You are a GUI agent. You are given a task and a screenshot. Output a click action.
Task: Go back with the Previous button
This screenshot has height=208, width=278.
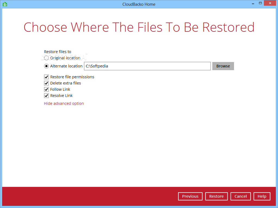(190, 196)
